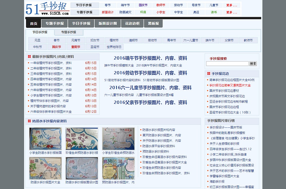Click the 青年节 holiday button
286x189 pixels.
(x=171, y=40)
